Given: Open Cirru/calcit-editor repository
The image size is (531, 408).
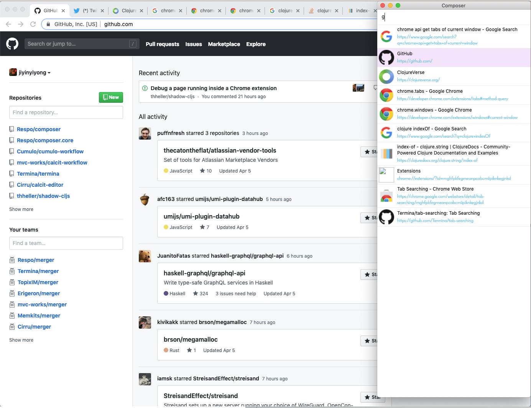Looking at the screenshot, I should (40, 185).
